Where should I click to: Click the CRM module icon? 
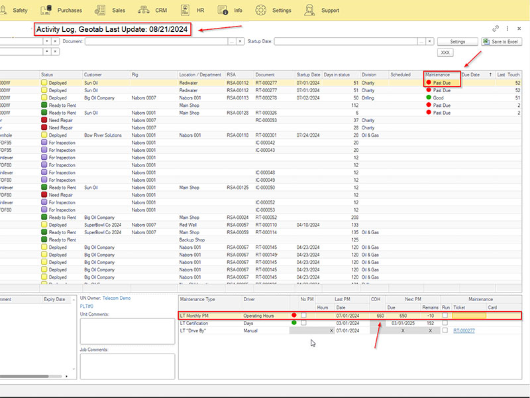click(144, 11)
